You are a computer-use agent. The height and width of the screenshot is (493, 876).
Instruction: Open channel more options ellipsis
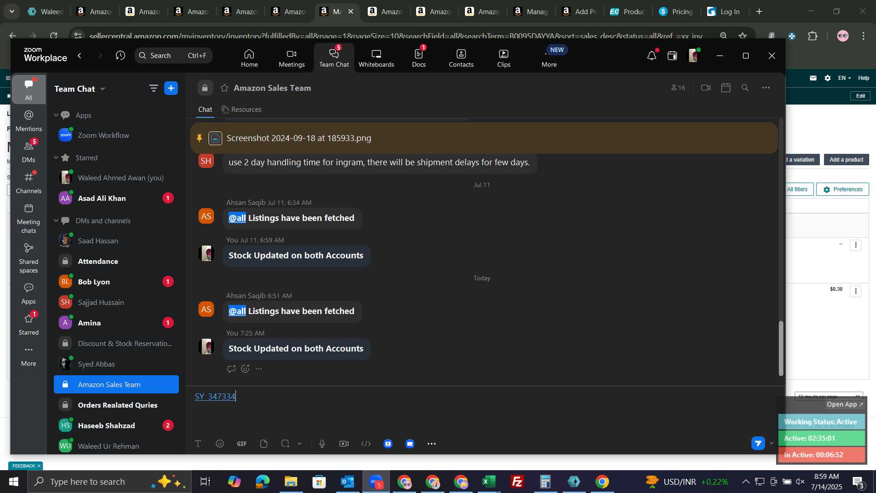point(766,88)
